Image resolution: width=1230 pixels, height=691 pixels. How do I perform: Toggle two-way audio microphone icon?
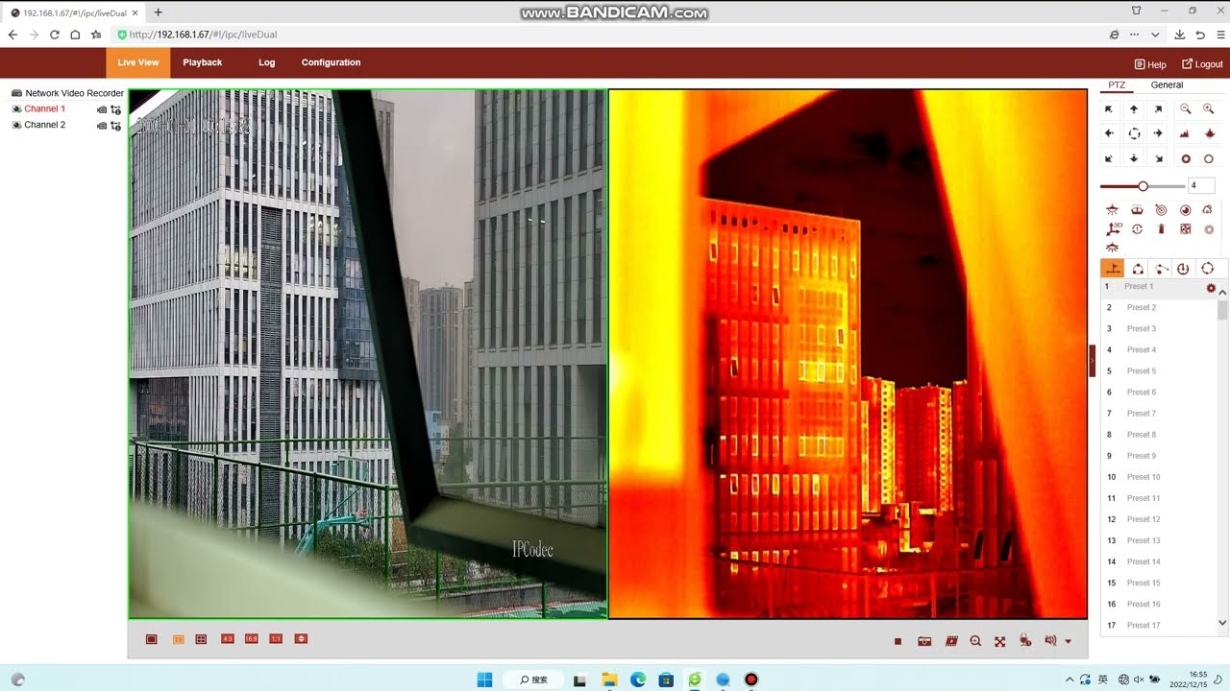[1025, 641]
